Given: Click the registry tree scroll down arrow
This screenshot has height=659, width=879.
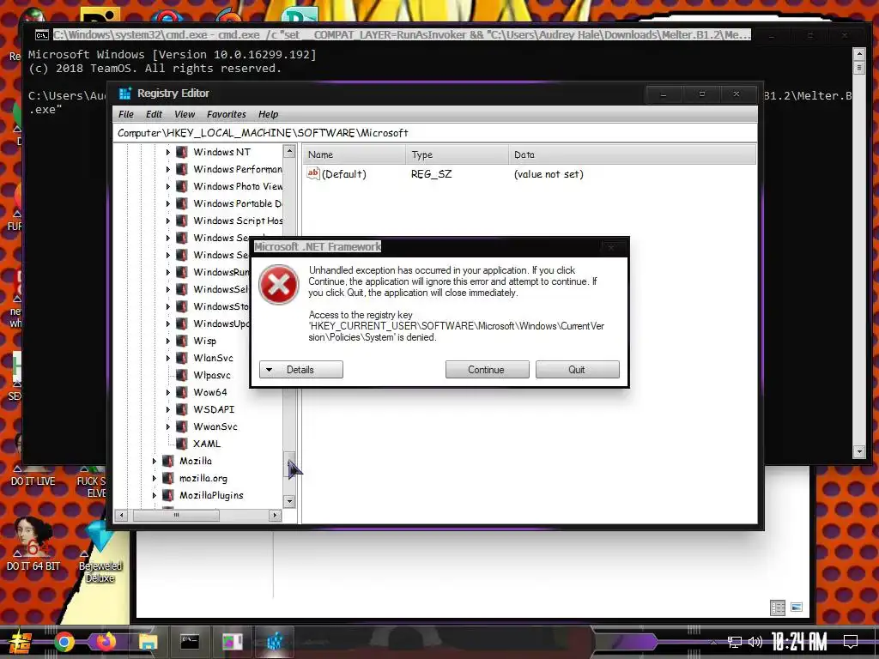Looking at the screenshot, I should tap(289, 501).
